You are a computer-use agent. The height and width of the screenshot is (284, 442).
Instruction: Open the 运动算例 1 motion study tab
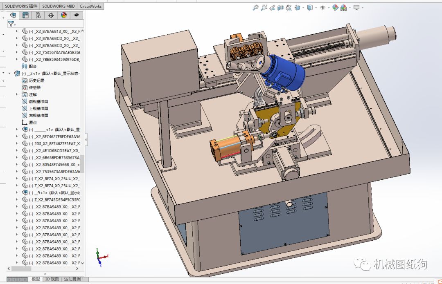click(74, 279)
